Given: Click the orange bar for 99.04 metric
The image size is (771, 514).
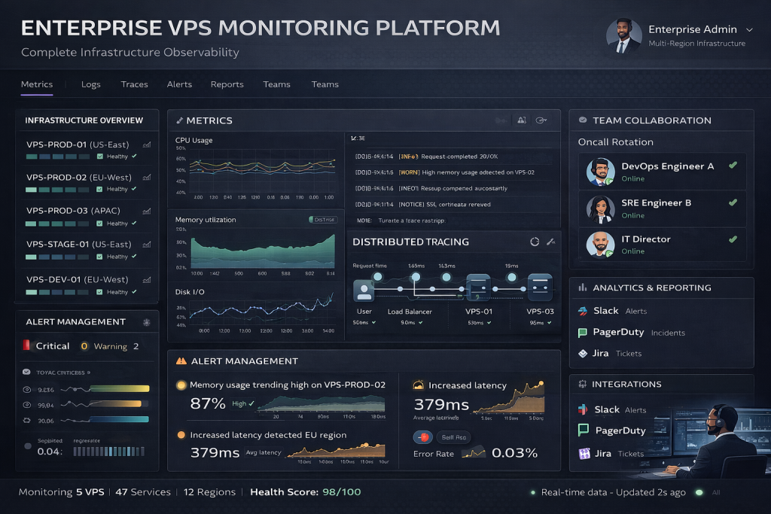Looking at the screenshot, I should [x=117, y=404].
